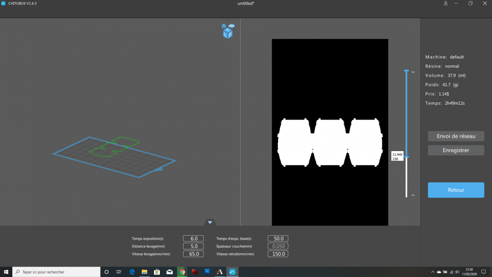The image size is (492, 277).
Task: Click the OneDrive cloud tray icon
Action: tap(439, 272)
